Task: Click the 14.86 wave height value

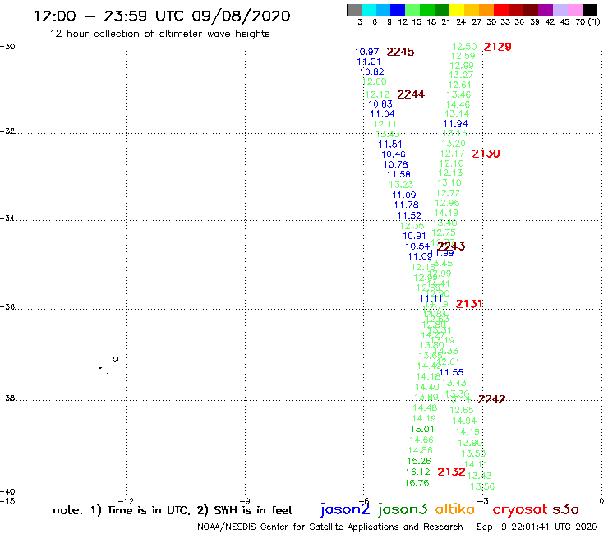Action: [421, 450]
